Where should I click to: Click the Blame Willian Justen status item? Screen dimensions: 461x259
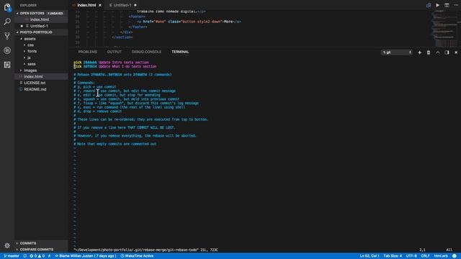point(86,256)
